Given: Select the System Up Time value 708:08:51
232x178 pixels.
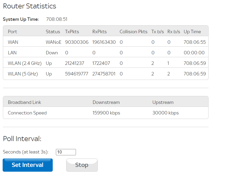Looking at the screenshot, I should 57,19.
